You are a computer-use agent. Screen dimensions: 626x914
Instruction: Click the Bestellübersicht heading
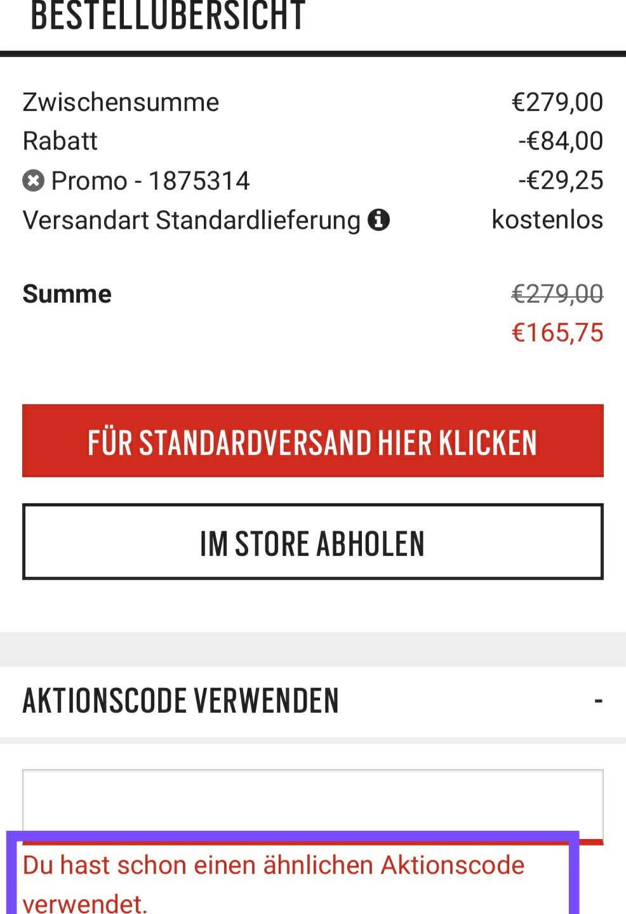[168, 17]
